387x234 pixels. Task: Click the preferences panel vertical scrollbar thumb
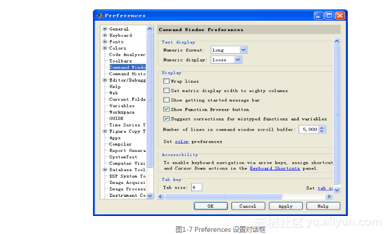337,114
